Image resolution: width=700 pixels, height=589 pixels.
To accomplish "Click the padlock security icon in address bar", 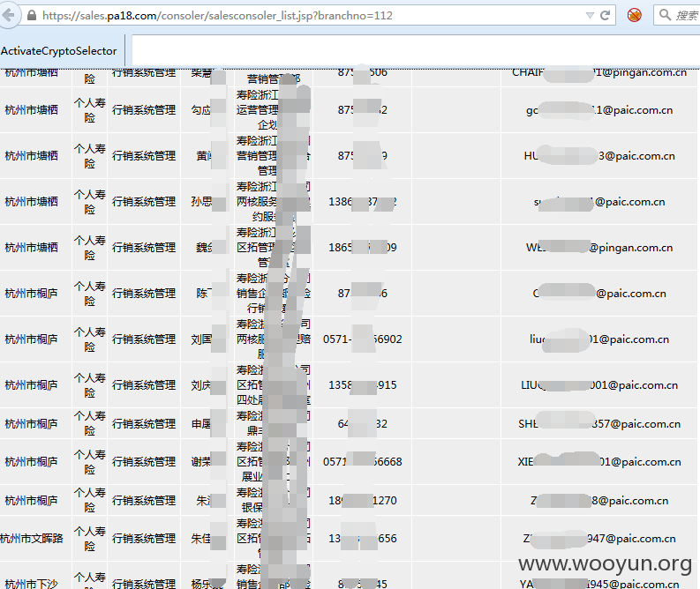I will point(32,16).
